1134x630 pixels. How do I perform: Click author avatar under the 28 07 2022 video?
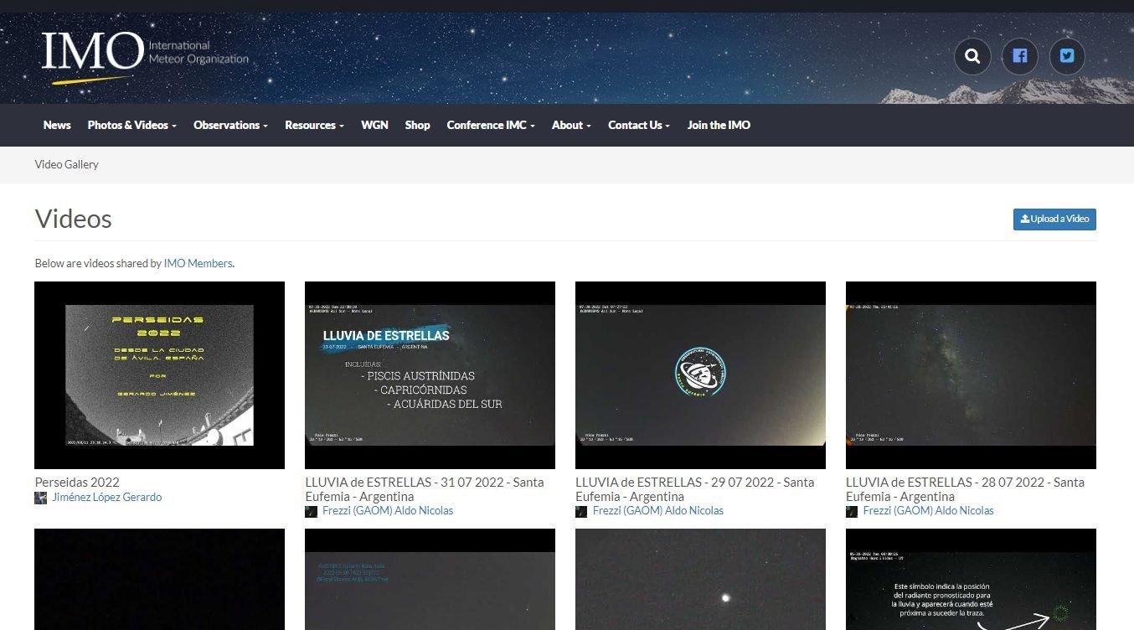tap(852, 511)
